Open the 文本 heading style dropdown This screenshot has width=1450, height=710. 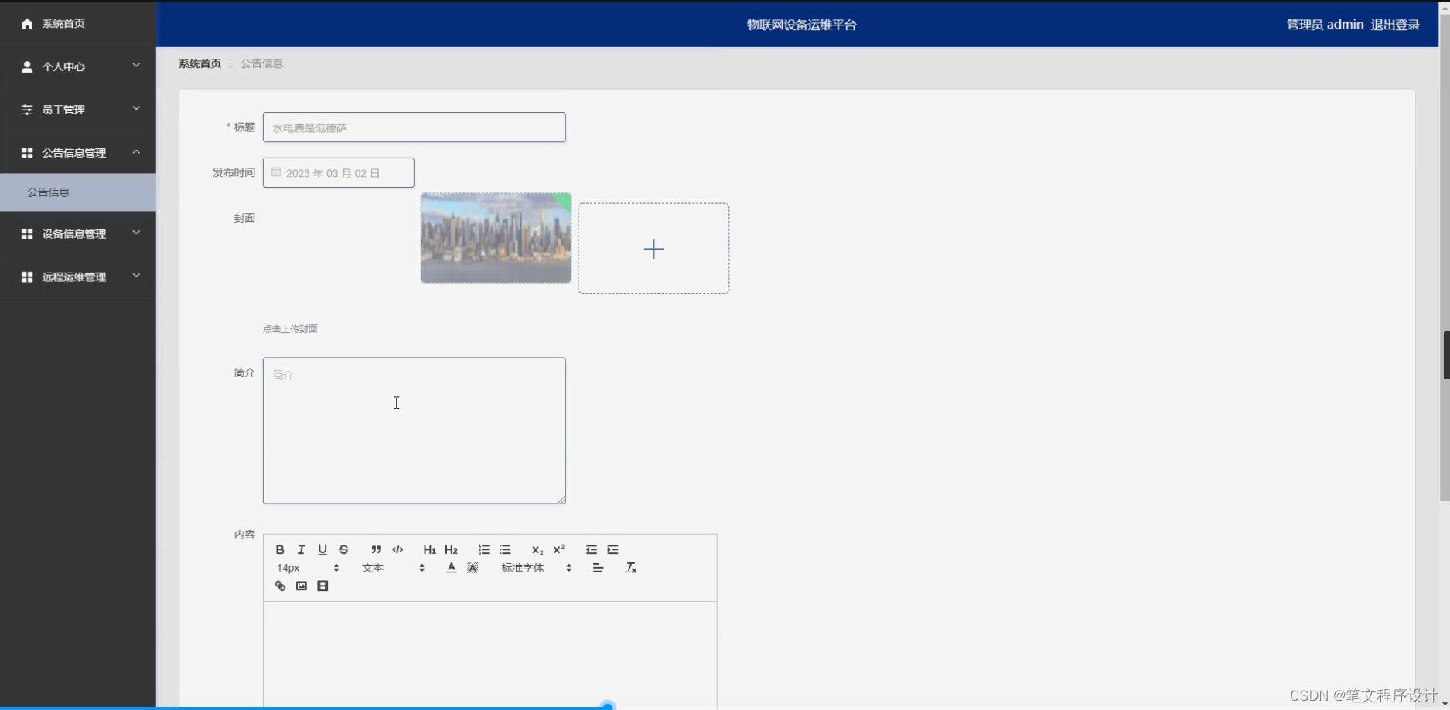(x=394, y=568)
